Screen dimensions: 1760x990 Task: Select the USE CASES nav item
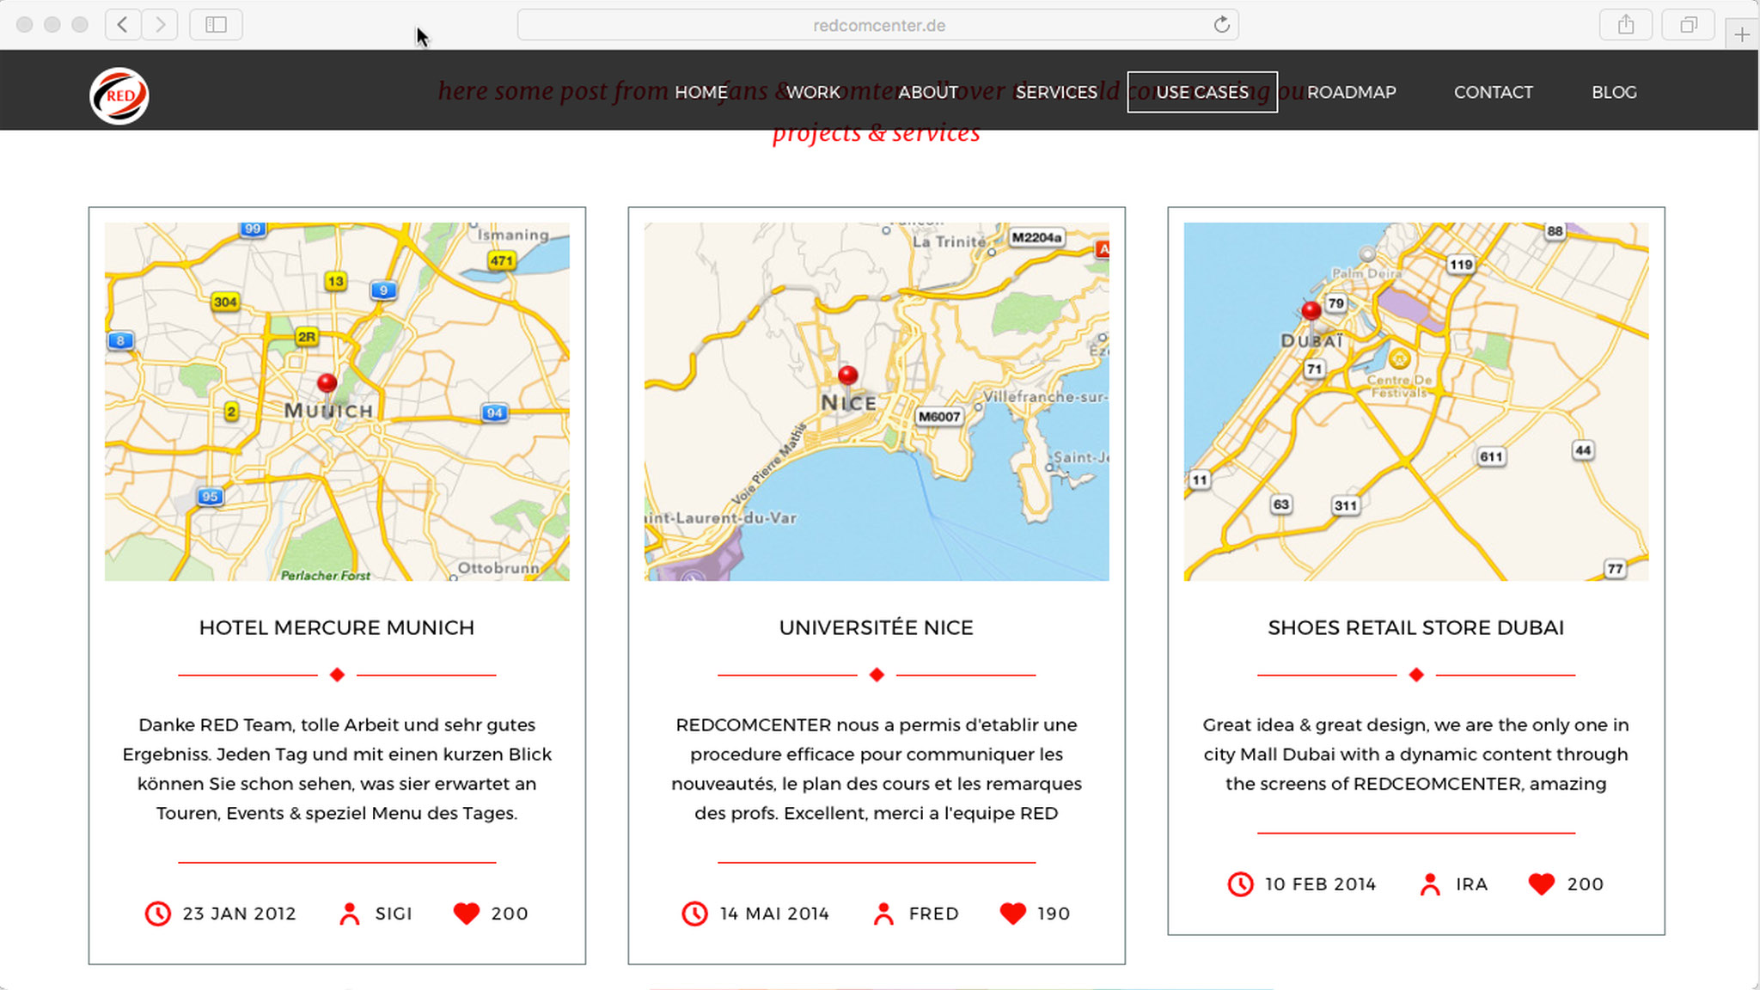(1202, 92)
